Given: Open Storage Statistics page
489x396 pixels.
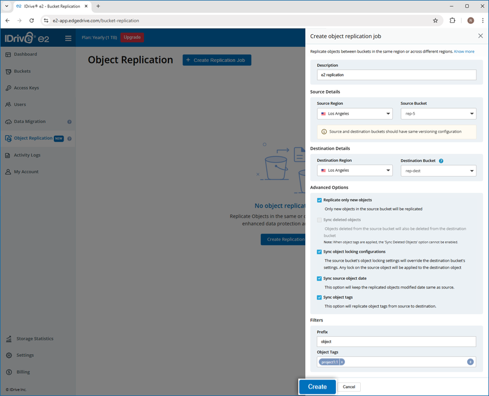Looking at the screenshot, I should pos(35,338).
